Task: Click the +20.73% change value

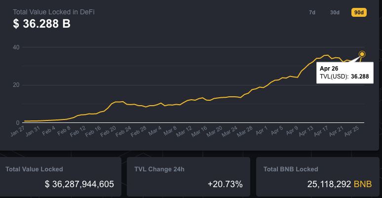Action: 225,184
